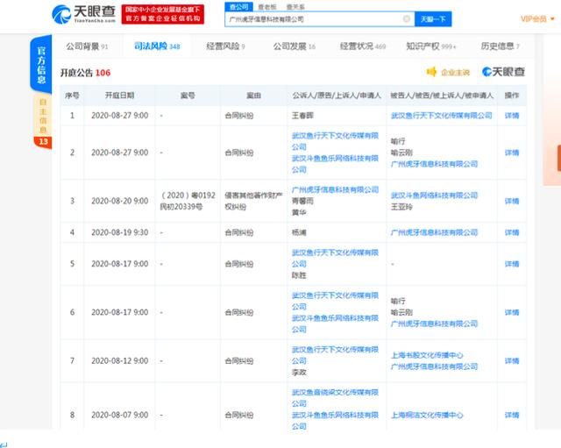The height and width of the screenshot is (448, 561).
Task: Open 详情 for row 4
Action: click(x=512, y=232)
